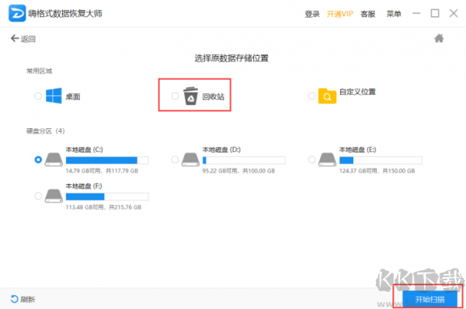Click the custom location folder icon
Image resolution: width=466 pixels, height=309 pixels.
point(327,95)
